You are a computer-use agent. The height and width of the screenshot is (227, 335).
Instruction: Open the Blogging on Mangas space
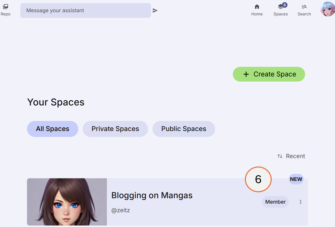(152, 195)
